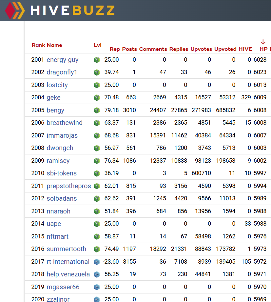Click breathewind's level badge icon
The width and height of the screenshot is (271, 302).
coord(97,123)
